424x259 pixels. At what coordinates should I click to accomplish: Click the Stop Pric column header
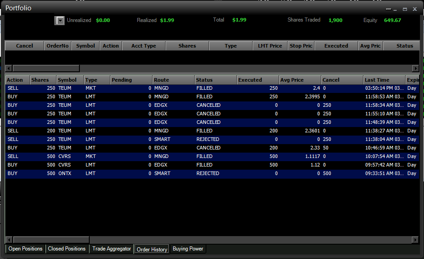click(x=301, y=46)
